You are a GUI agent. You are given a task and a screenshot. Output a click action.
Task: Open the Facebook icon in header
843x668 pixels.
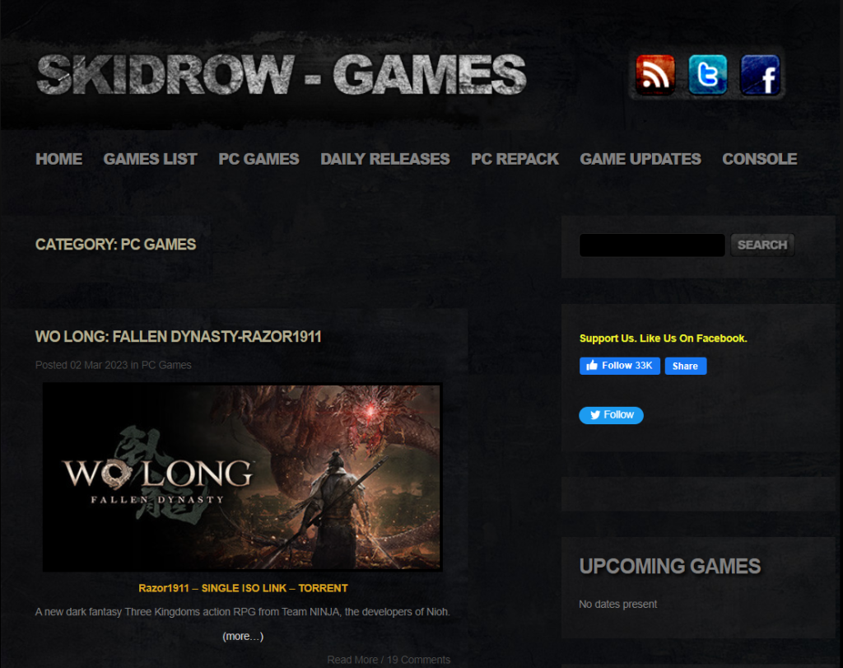click(760, 75)
